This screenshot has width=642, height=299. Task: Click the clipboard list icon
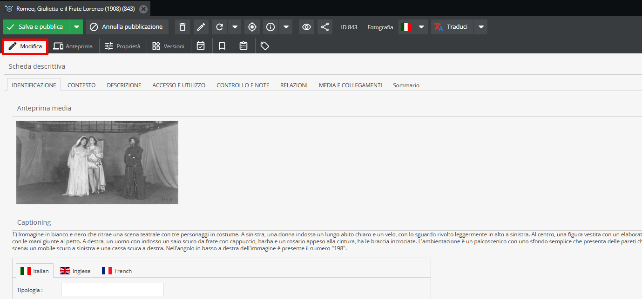243,46
